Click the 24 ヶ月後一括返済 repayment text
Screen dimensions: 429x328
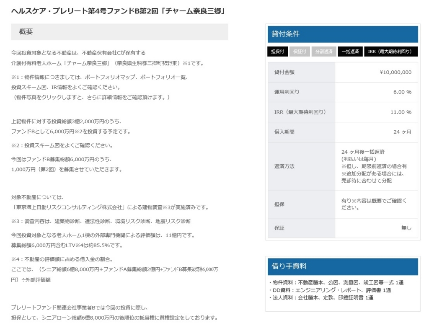coord(363,152)
